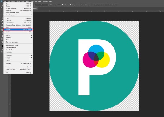
Task: Choose File Info menu item
Action: [18, 64]
